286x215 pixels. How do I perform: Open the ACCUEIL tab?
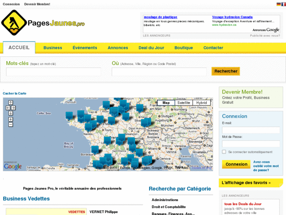pyautogui.click(x=19, y=48)
